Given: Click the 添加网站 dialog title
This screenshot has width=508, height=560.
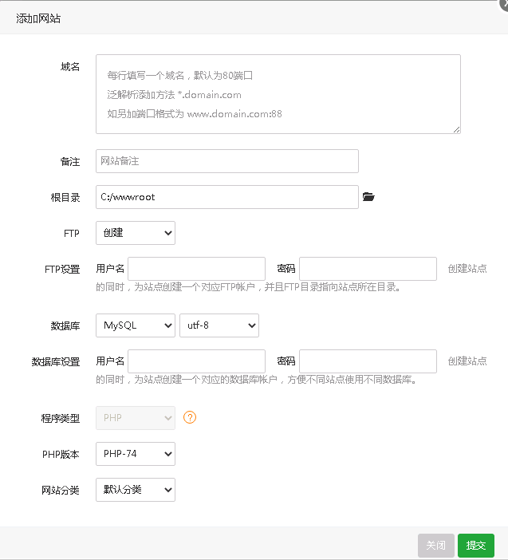Looking at the screenshot, I should [38, 18].
